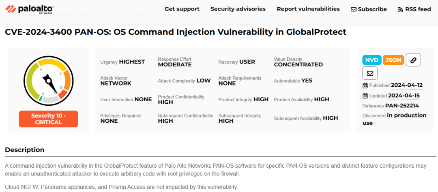
Task: Click the Updated calendar icon
Action: point(365,96)
